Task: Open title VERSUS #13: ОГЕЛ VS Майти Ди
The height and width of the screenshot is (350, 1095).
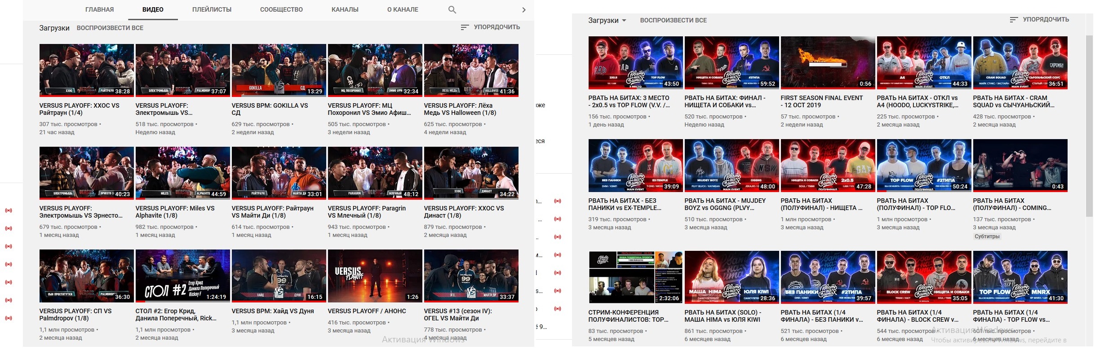Action: (458, 315)
